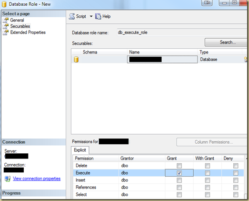Enable Deny for Delete permission
Viewport: 249px width, 201px height.
pyautogui.click(x=236, y=166)
